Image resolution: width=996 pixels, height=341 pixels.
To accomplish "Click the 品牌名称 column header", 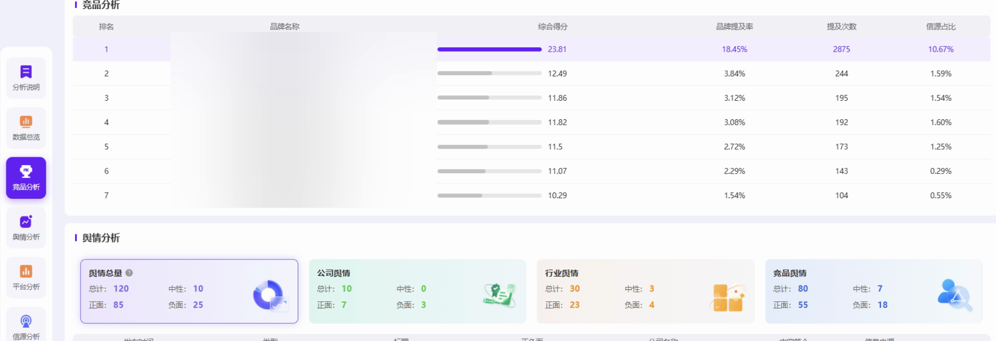I will (284, 26).
